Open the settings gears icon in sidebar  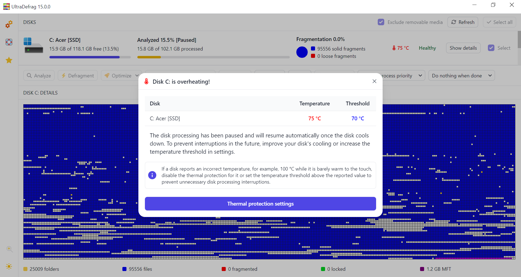(9, 24)
